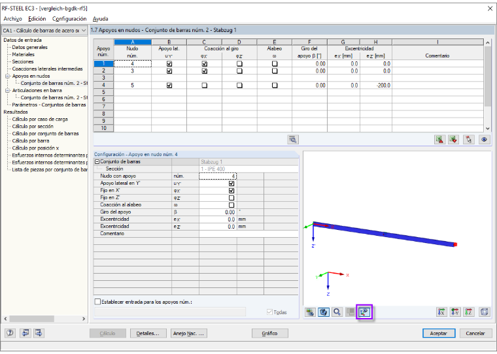Viewport: 497px width, 354px height.
Task: Select Secciones in the navigator
Action: click(x=23, y=62)
